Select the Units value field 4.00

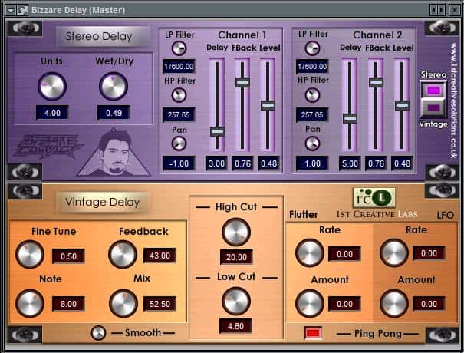click(52, 113)
